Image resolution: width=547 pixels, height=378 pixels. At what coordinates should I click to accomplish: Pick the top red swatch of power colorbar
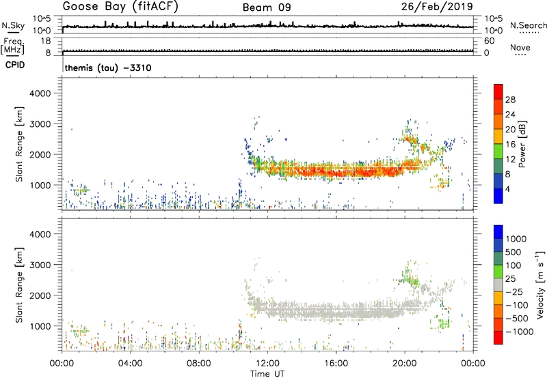[498, 92]
